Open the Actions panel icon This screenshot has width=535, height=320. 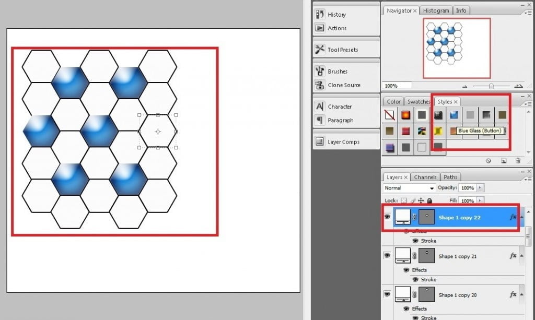[320, 28]
